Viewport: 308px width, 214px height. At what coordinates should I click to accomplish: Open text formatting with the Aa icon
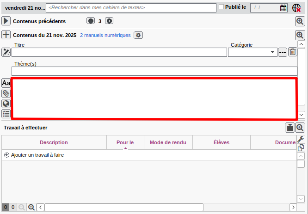pyautogui.click(x=6, y=83)
